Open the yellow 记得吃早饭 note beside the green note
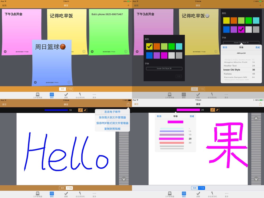Screen dimensions: 264x198 67,29
